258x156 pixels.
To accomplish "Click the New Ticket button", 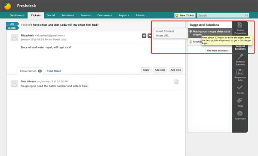I will pyautogui.click(x=185, y=15).
